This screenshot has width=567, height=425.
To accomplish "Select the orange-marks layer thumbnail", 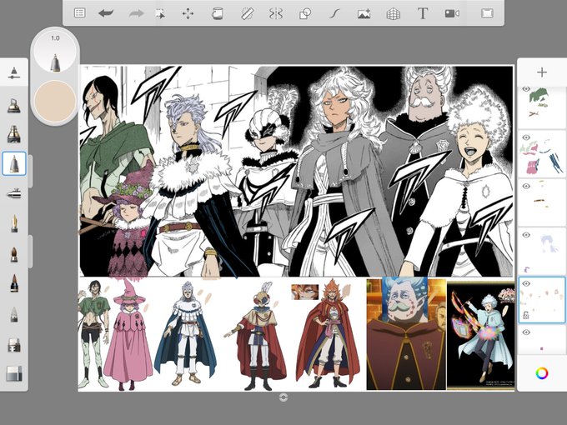I will 542,202.
